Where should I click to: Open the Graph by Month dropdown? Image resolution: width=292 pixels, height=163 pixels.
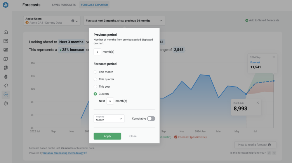pos(109,118)
